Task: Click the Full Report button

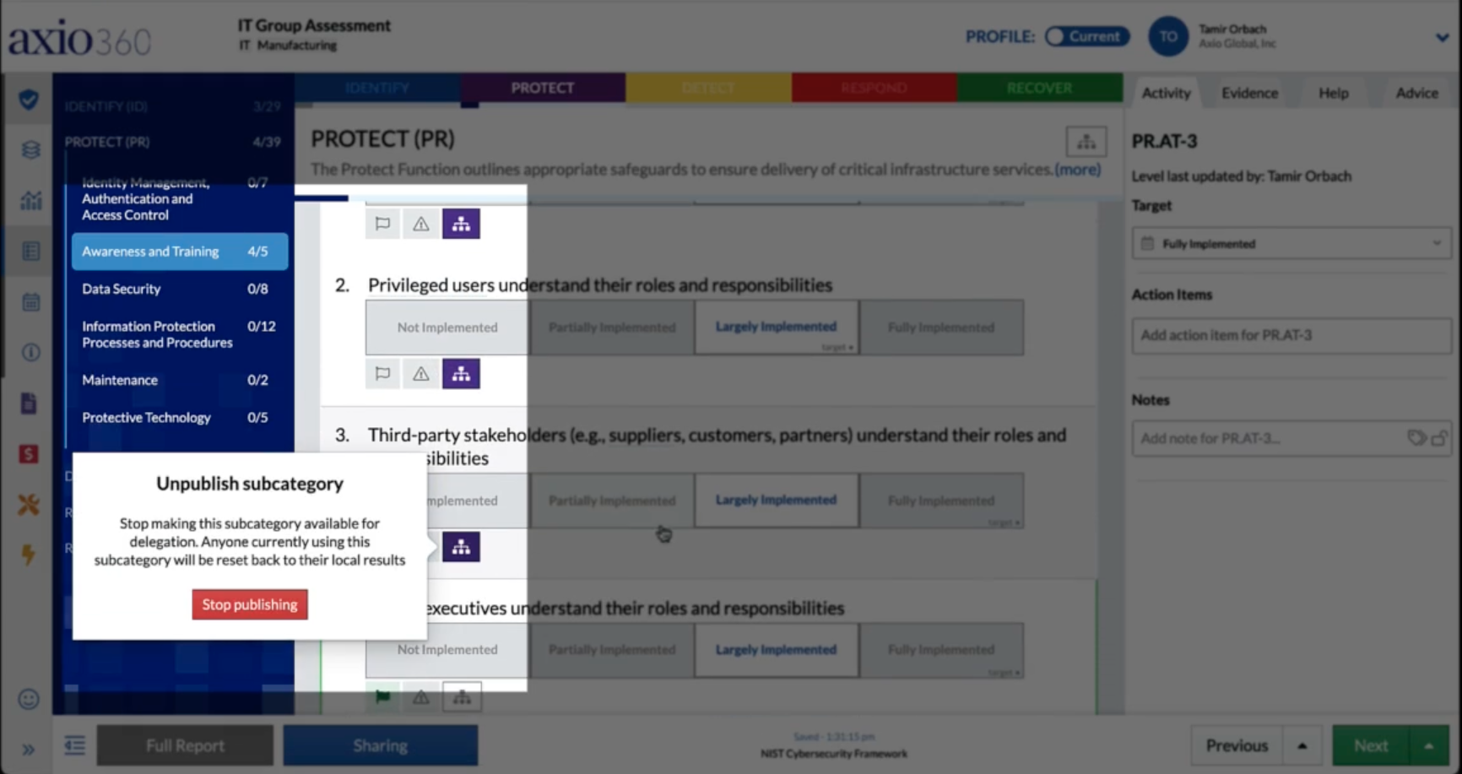Action: click(185, 745)
